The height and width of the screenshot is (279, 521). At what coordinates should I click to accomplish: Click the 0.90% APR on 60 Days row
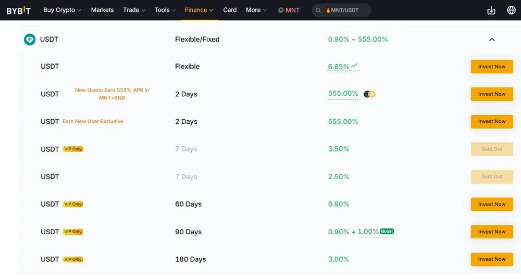tap(339, 204)
